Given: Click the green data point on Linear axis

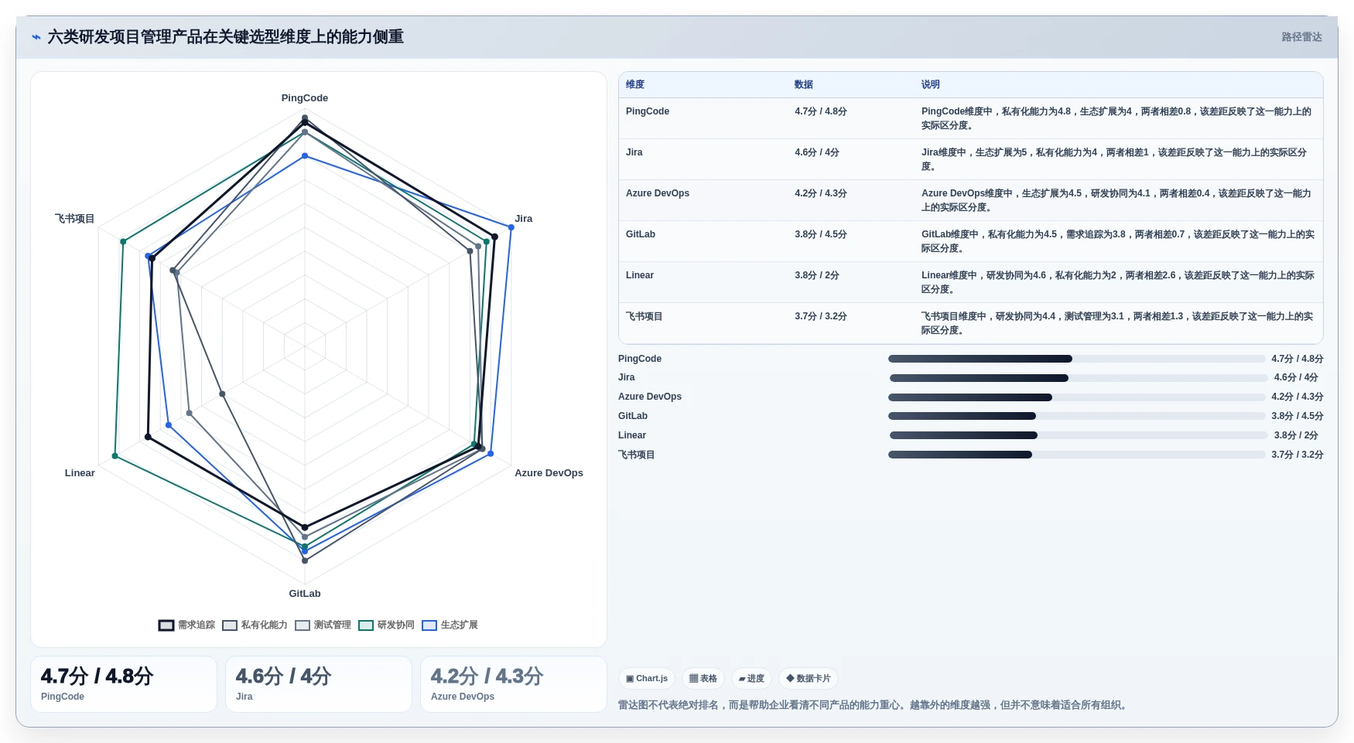Looking at the screenshot, I should coord(115,456).
